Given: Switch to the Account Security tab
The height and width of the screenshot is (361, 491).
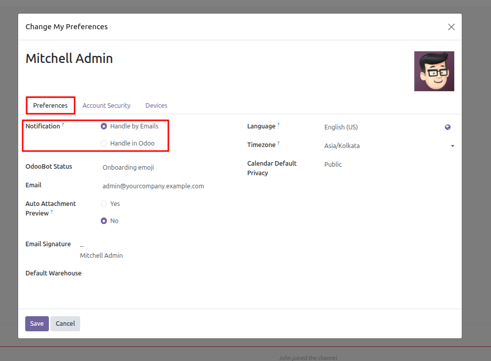Looking at the screenshot, I should (106, 105).
